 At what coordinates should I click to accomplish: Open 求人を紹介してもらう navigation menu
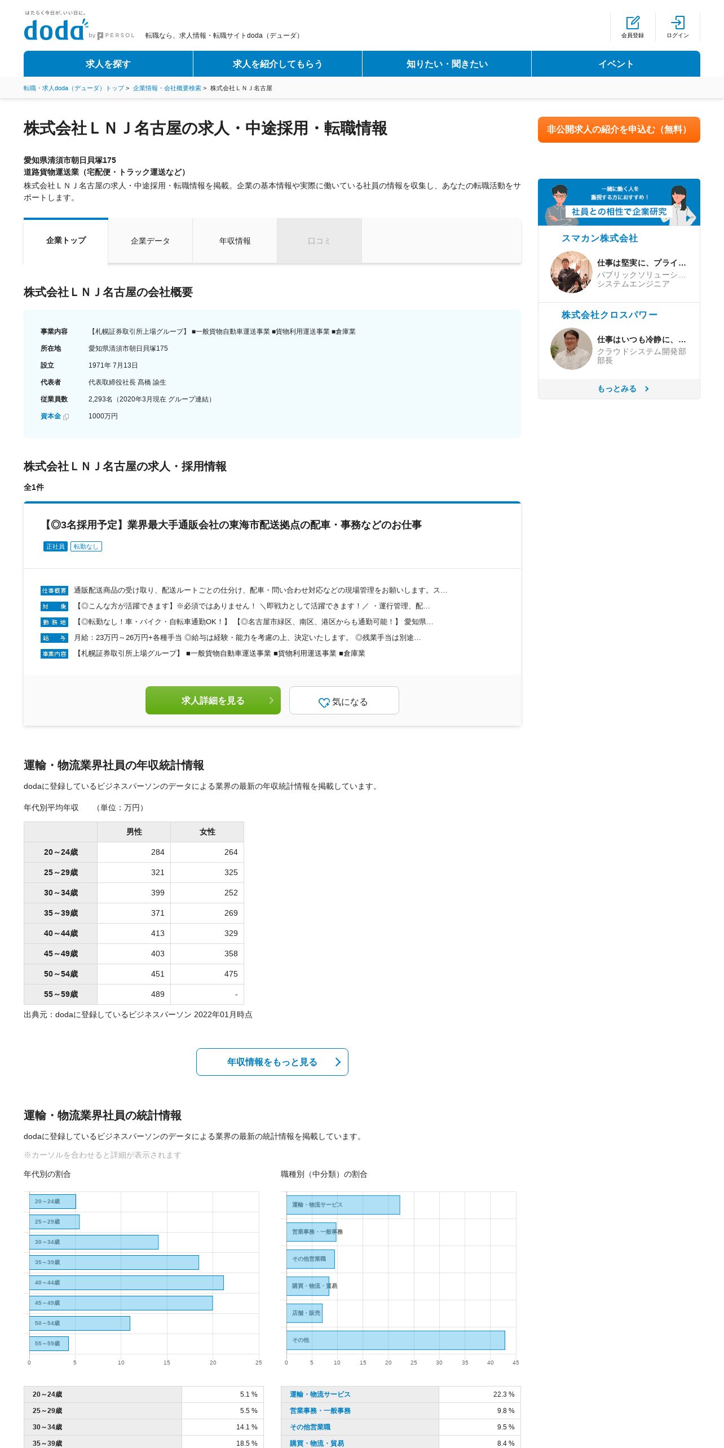(277, 64)
